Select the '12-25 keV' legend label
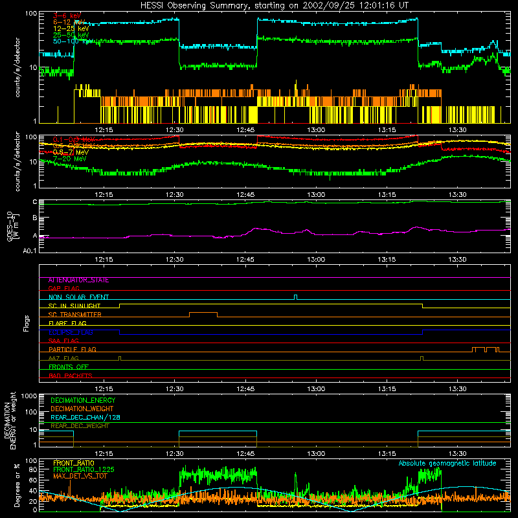Viewport: 518px width, 518px height. coord(71,28)
